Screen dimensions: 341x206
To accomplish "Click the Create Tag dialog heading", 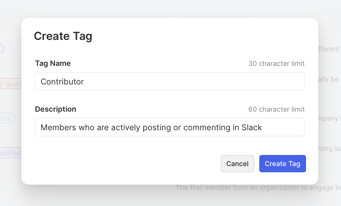I will pos(63,36).
